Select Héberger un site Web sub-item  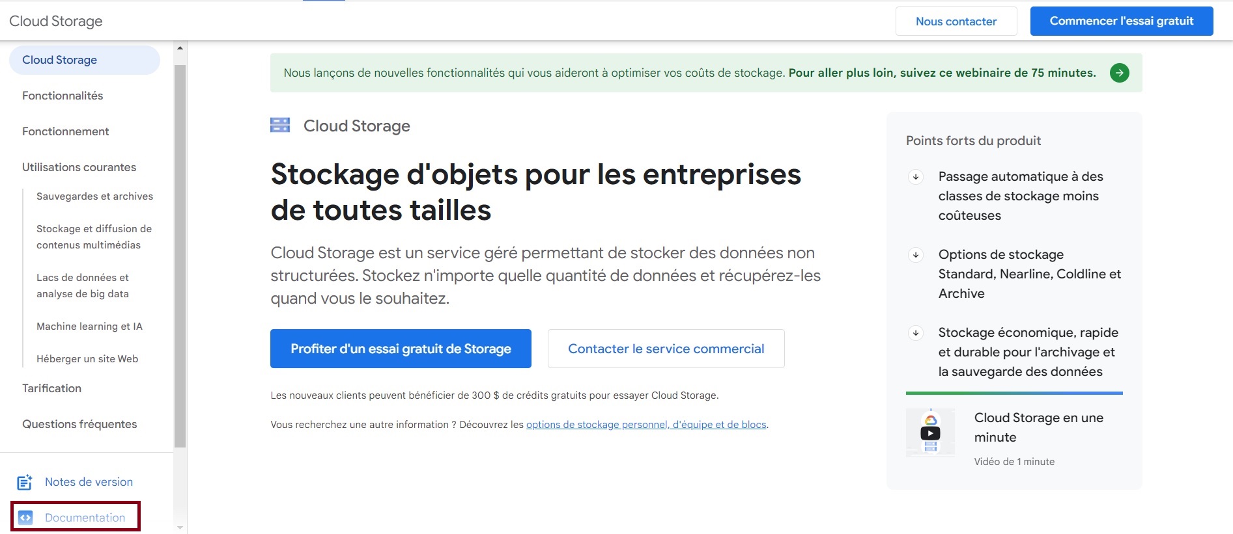pyautogui.click(x=87, y=359)
